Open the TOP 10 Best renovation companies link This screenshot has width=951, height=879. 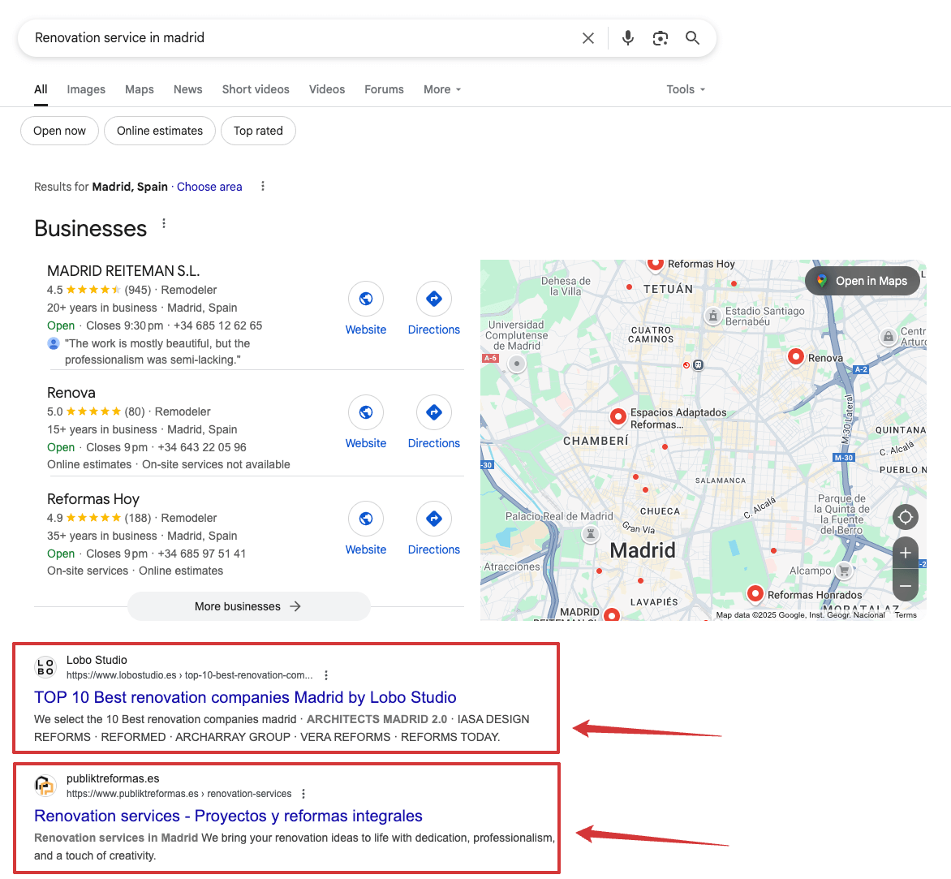tap(244, 697)
